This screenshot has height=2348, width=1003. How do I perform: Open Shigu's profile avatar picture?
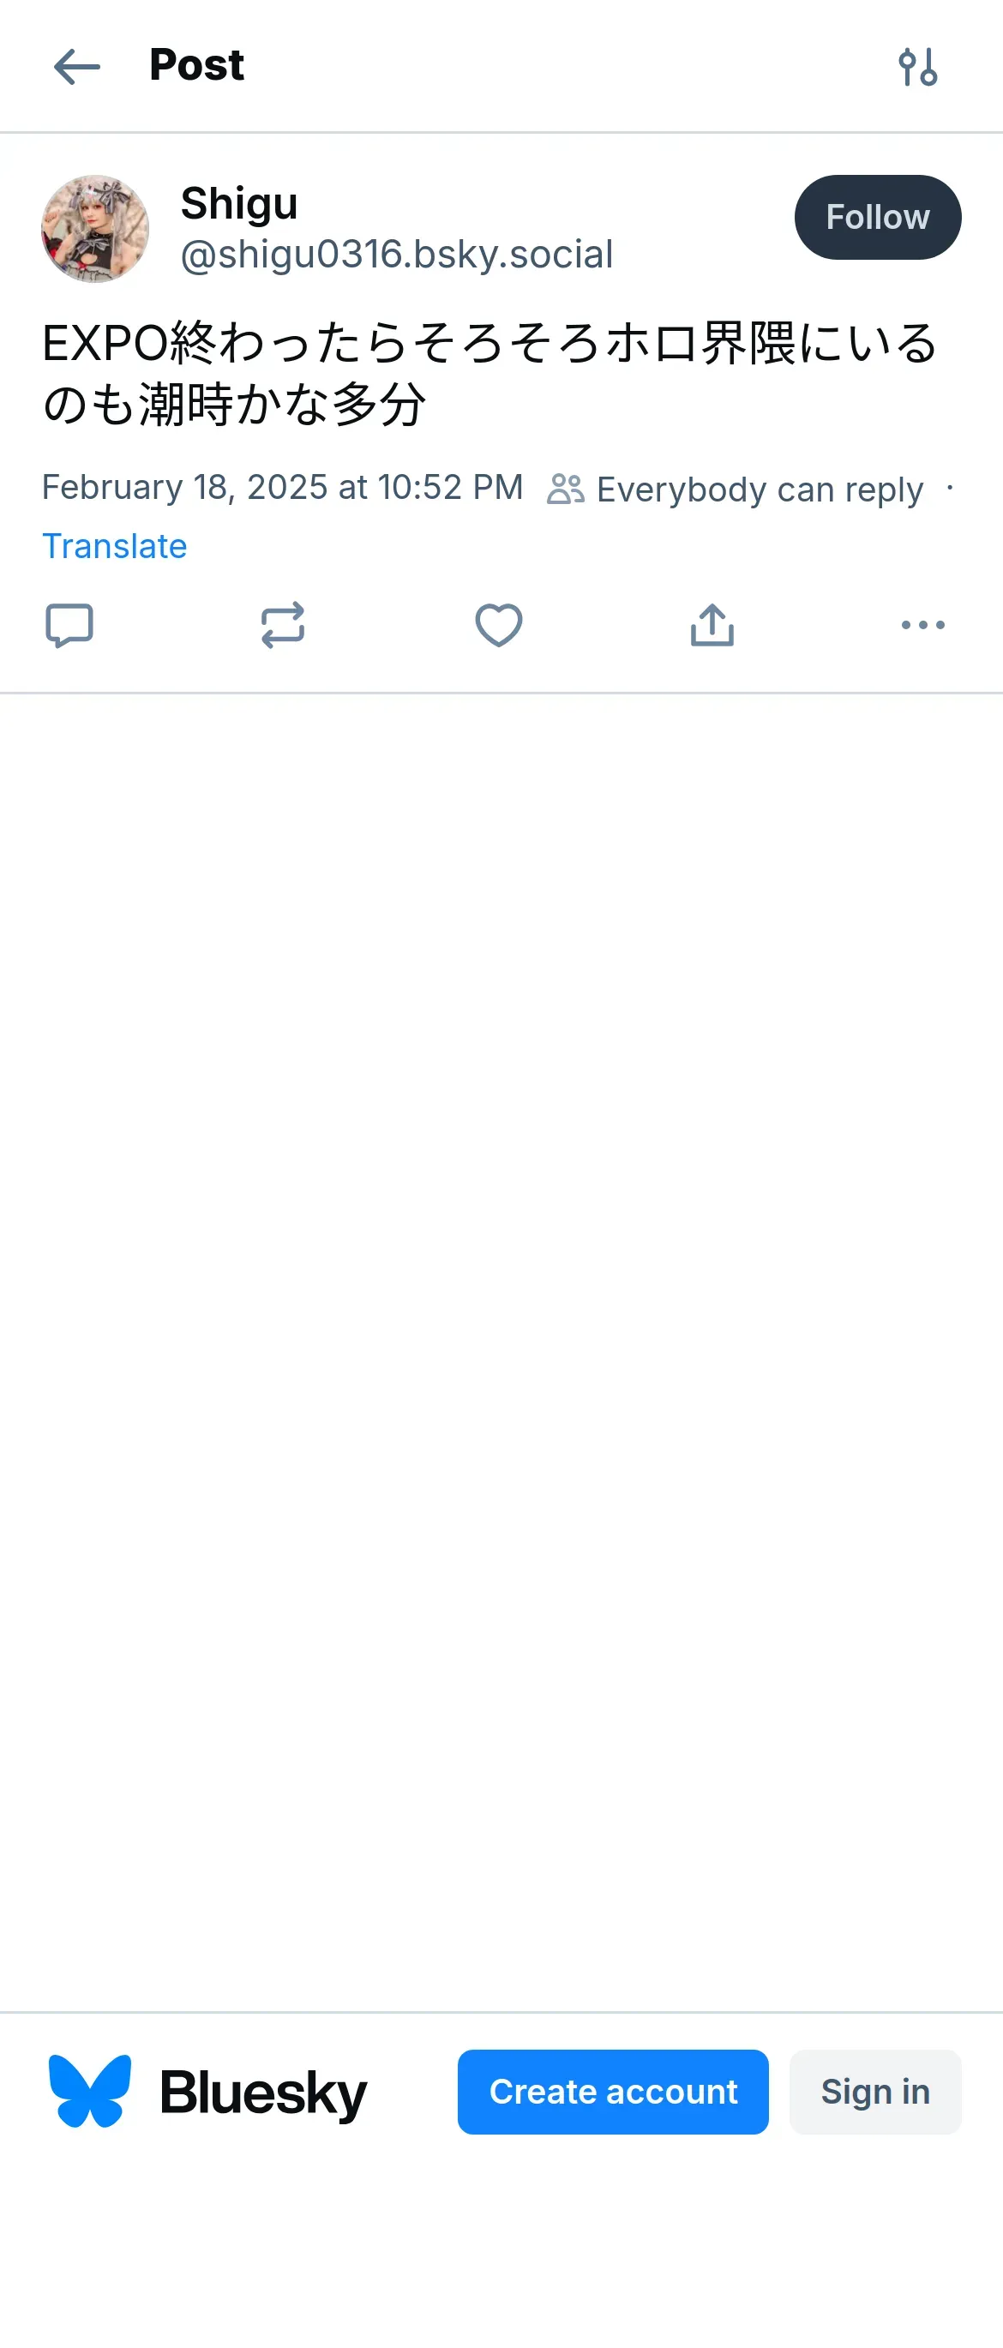click(x=95, y=229)
